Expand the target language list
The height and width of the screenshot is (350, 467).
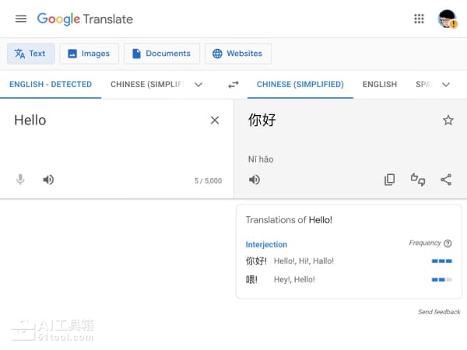click(x=446, y=84)
